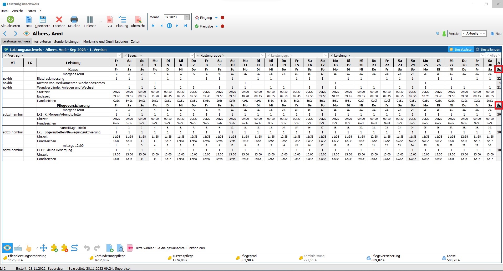Toggle the Einsatzdaten button
The width and height of the screenshot is (503, 271).
461,49
